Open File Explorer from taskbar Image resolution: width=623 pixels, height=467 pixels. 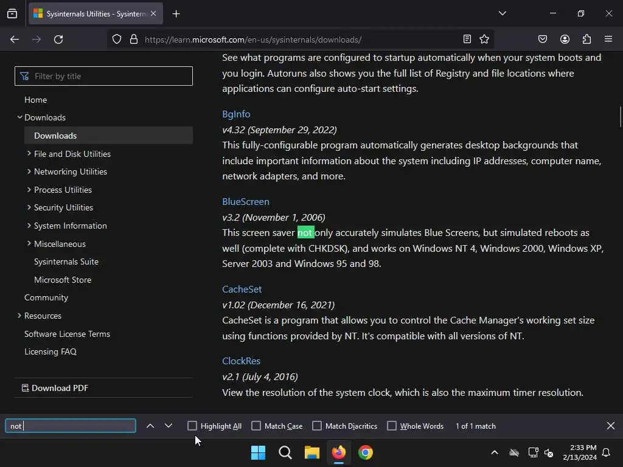(312, 452)
